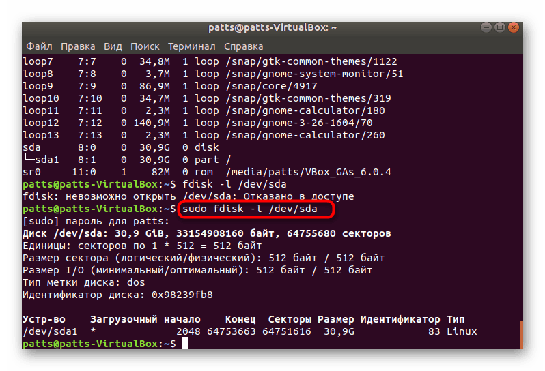Click the boot flag asterisk for /dev/sda1
This screenshot has width=545, height=371.
point(93,331)
